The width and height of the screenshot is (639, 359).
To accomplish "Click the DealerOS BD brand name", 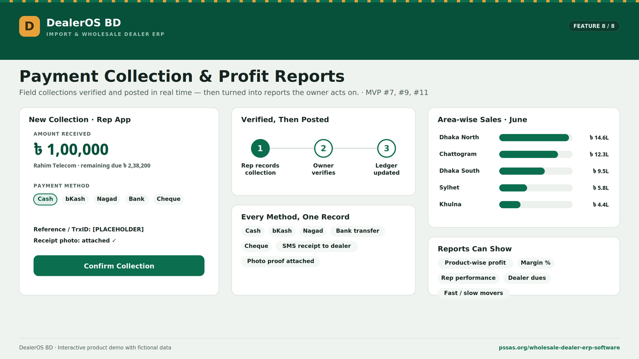I will pos(83,23).
